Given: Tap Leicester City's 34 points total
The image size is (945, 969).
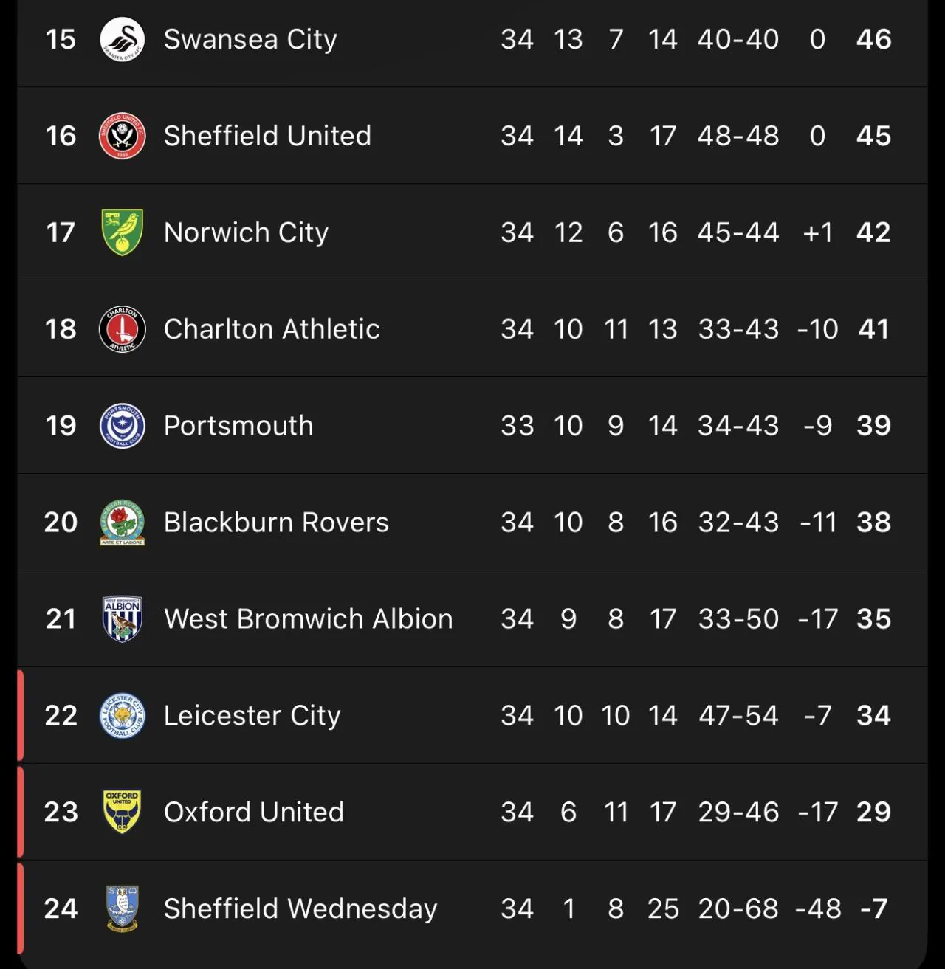Looking at the screenshot, I should pos(873,716).
